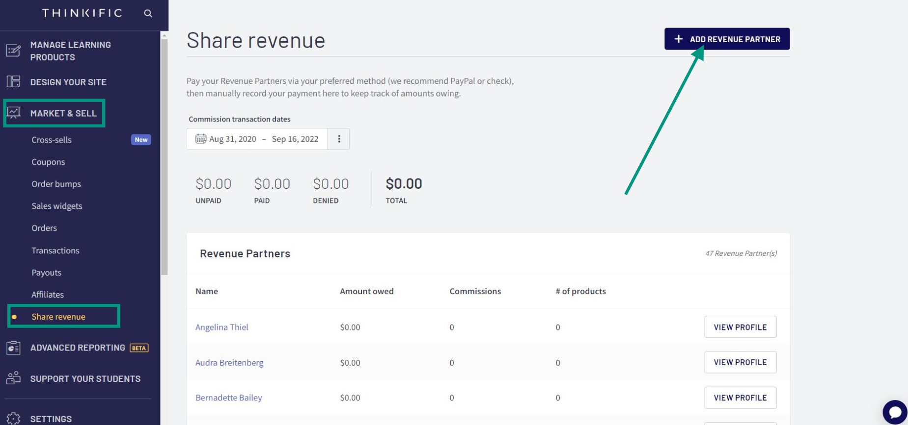
Task: Click Add Revenue Partner button
Action: pos(727,39)
